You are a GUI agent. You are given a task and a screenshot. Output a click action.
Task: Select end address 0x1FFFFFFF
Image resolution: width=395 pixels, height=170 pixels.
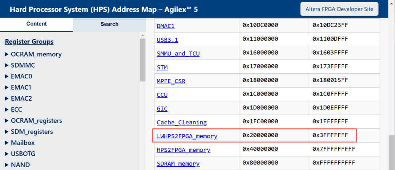330,122
